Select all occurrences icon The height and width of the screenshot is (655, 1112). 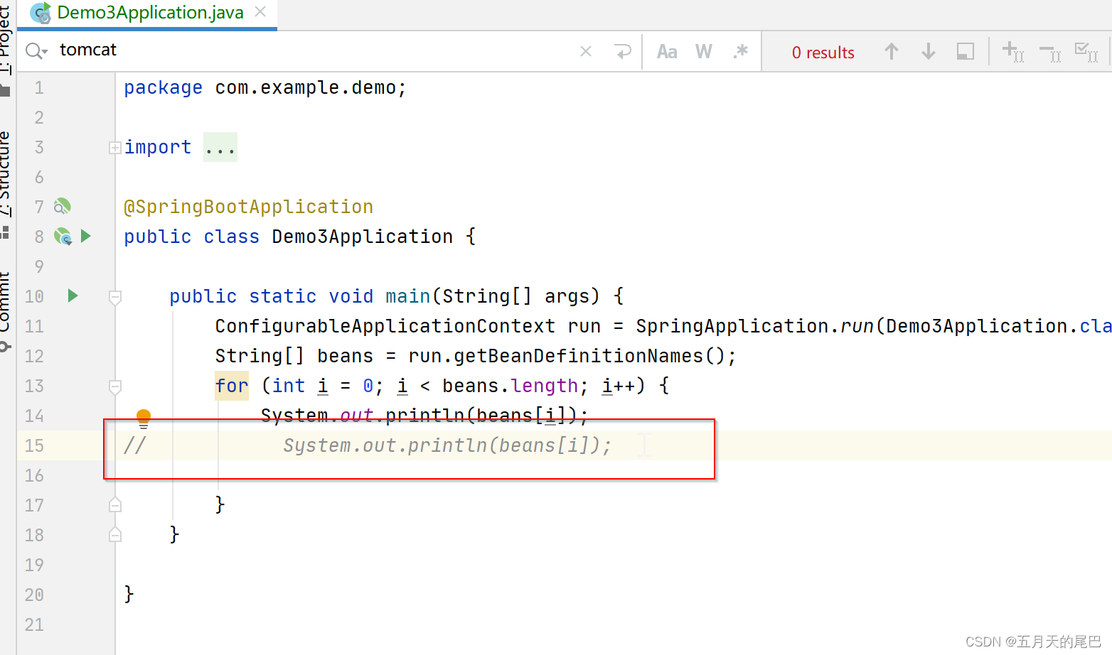(x=1086, y=52)
